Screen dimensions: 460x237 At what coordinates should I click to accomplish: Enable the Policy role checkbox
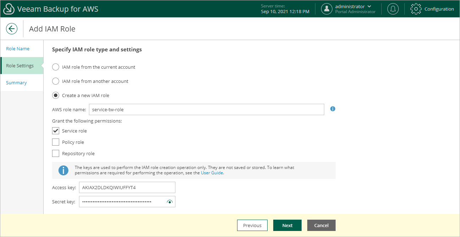(x=56, y=142)
